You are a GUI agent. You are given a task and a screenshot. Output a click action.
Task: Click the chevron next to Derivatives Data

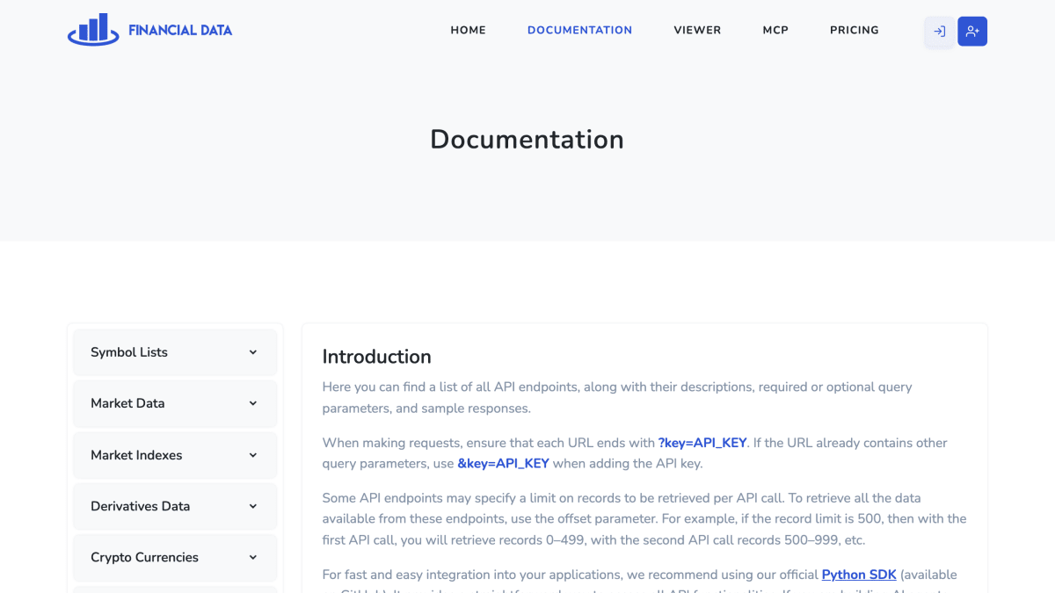[253, 506]
